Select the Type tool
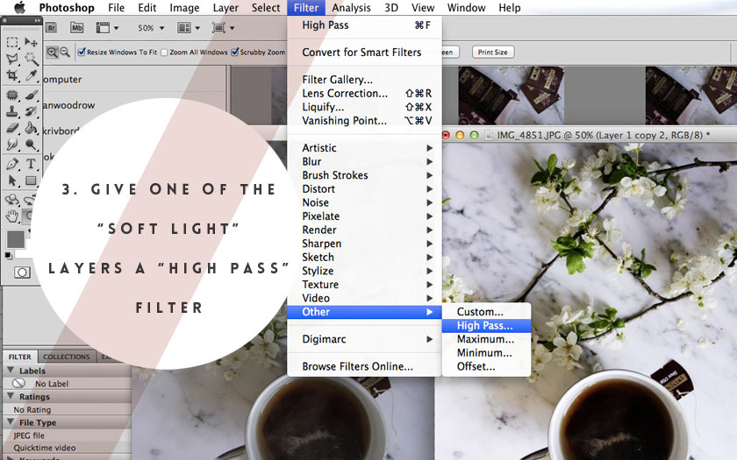Image resolution: width=737 pixels, height=460 pixels. coord(31,164)
